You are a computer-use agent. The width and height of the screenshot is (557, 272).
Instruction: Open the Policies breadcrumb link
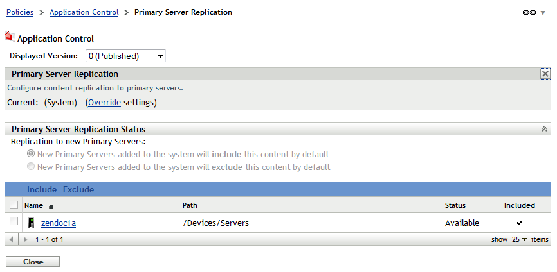tap(19, 12)
